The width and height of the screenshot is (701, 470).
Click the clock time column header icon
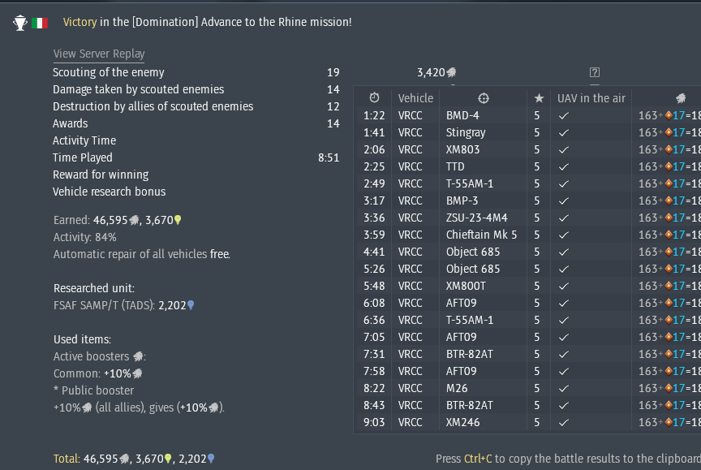pyautogui.click(x=374, y=98)
